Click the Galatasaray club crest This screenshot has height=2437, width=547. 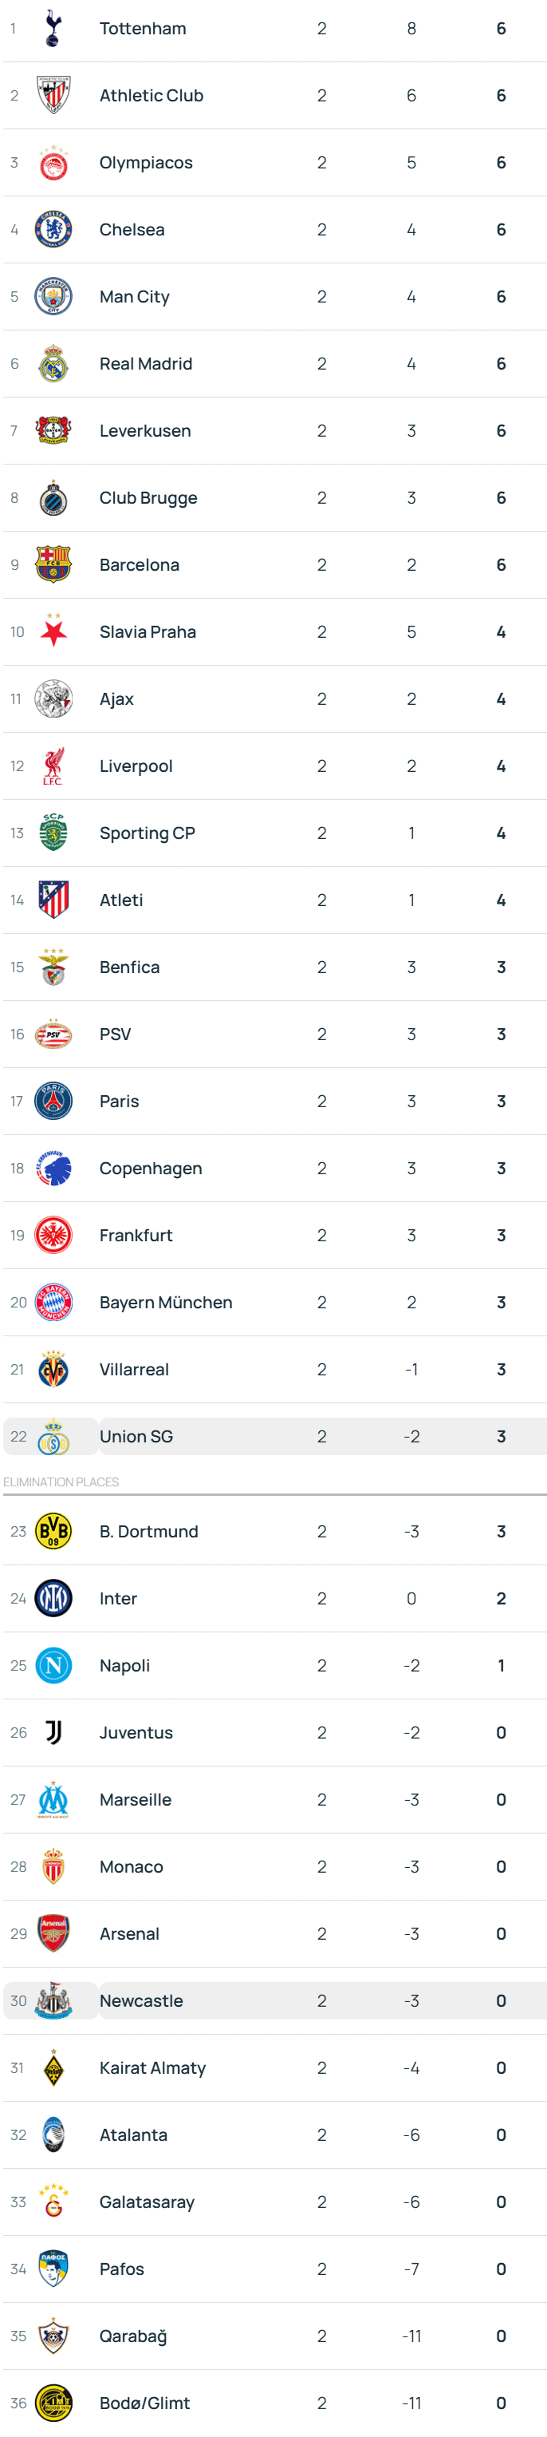53,2202
